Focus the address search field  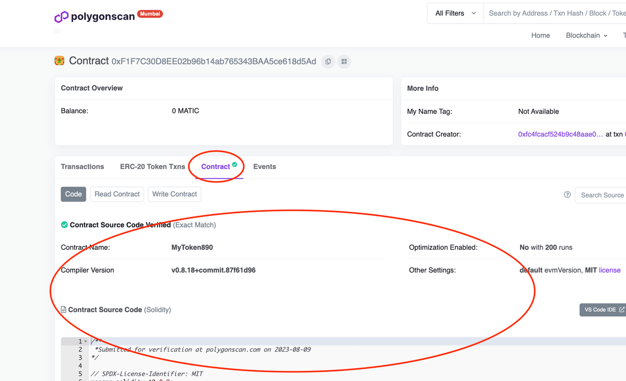pos(555,14)
